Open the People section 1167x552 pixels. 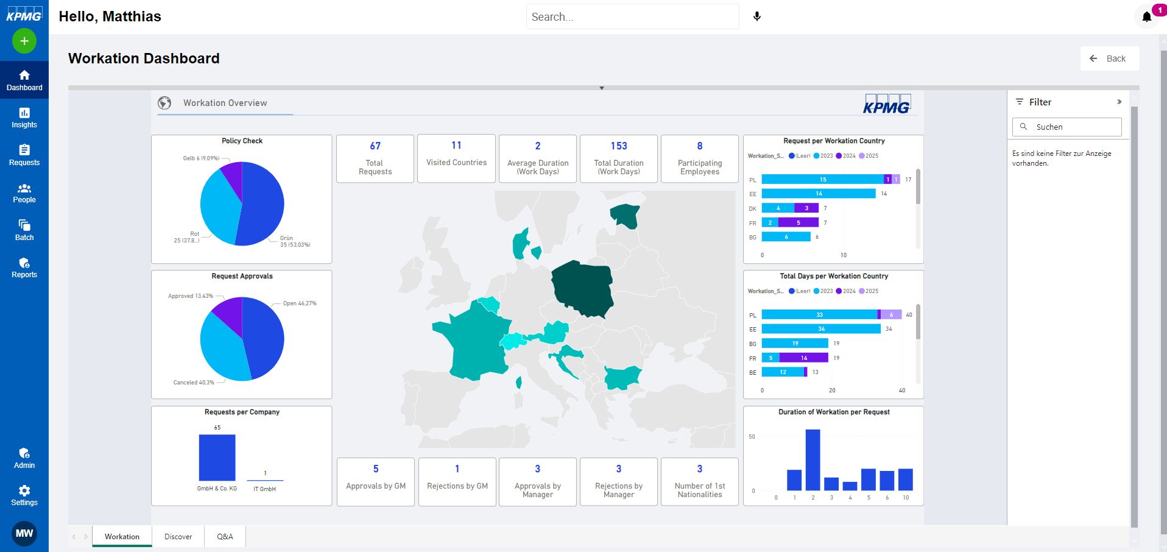coord(24,193)
